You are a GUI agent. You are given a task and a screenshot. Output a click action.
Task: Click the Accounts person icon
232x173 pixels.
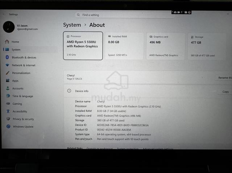pos(8,88)
